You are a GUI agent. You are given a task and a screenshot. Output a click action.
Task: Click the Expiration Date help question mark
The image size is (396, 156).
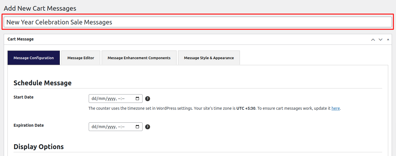(x=147, y=127)
